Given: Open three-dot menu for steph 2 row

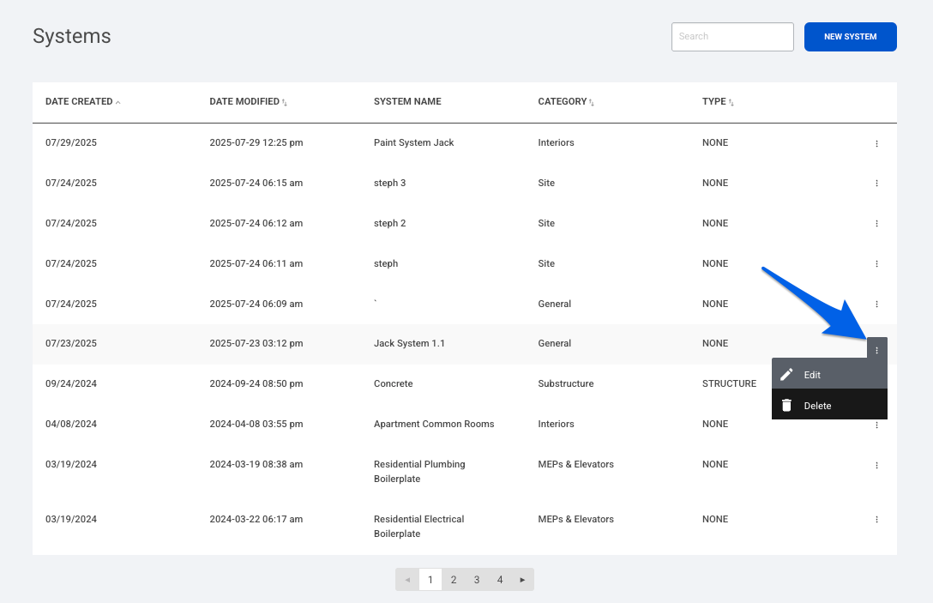Looking at the screenshot, I should tap(876, 224).
